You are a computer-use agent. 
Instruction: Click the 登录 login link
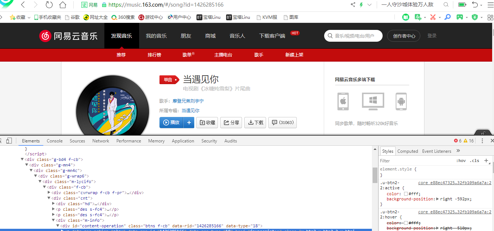[432, 36]
